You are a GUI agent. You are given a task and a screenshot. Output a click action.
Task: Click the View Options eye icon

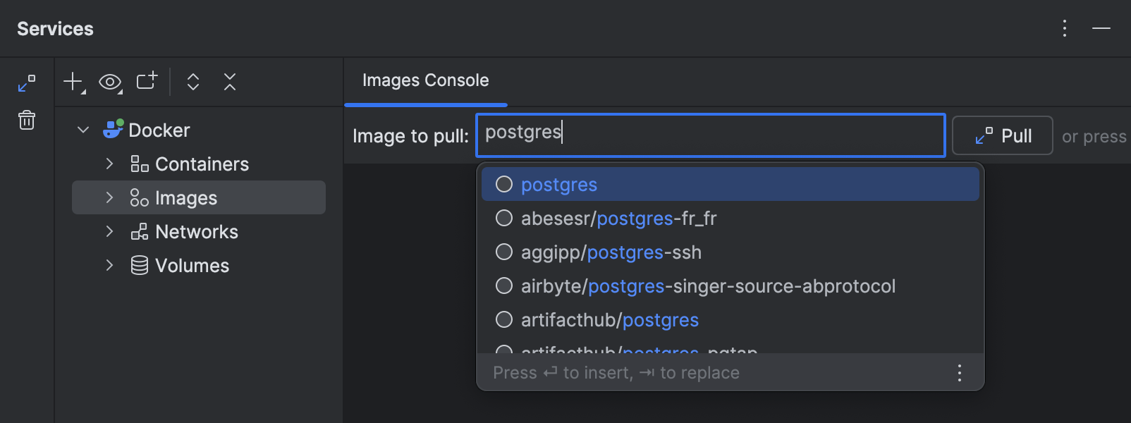tap(109, 82)
